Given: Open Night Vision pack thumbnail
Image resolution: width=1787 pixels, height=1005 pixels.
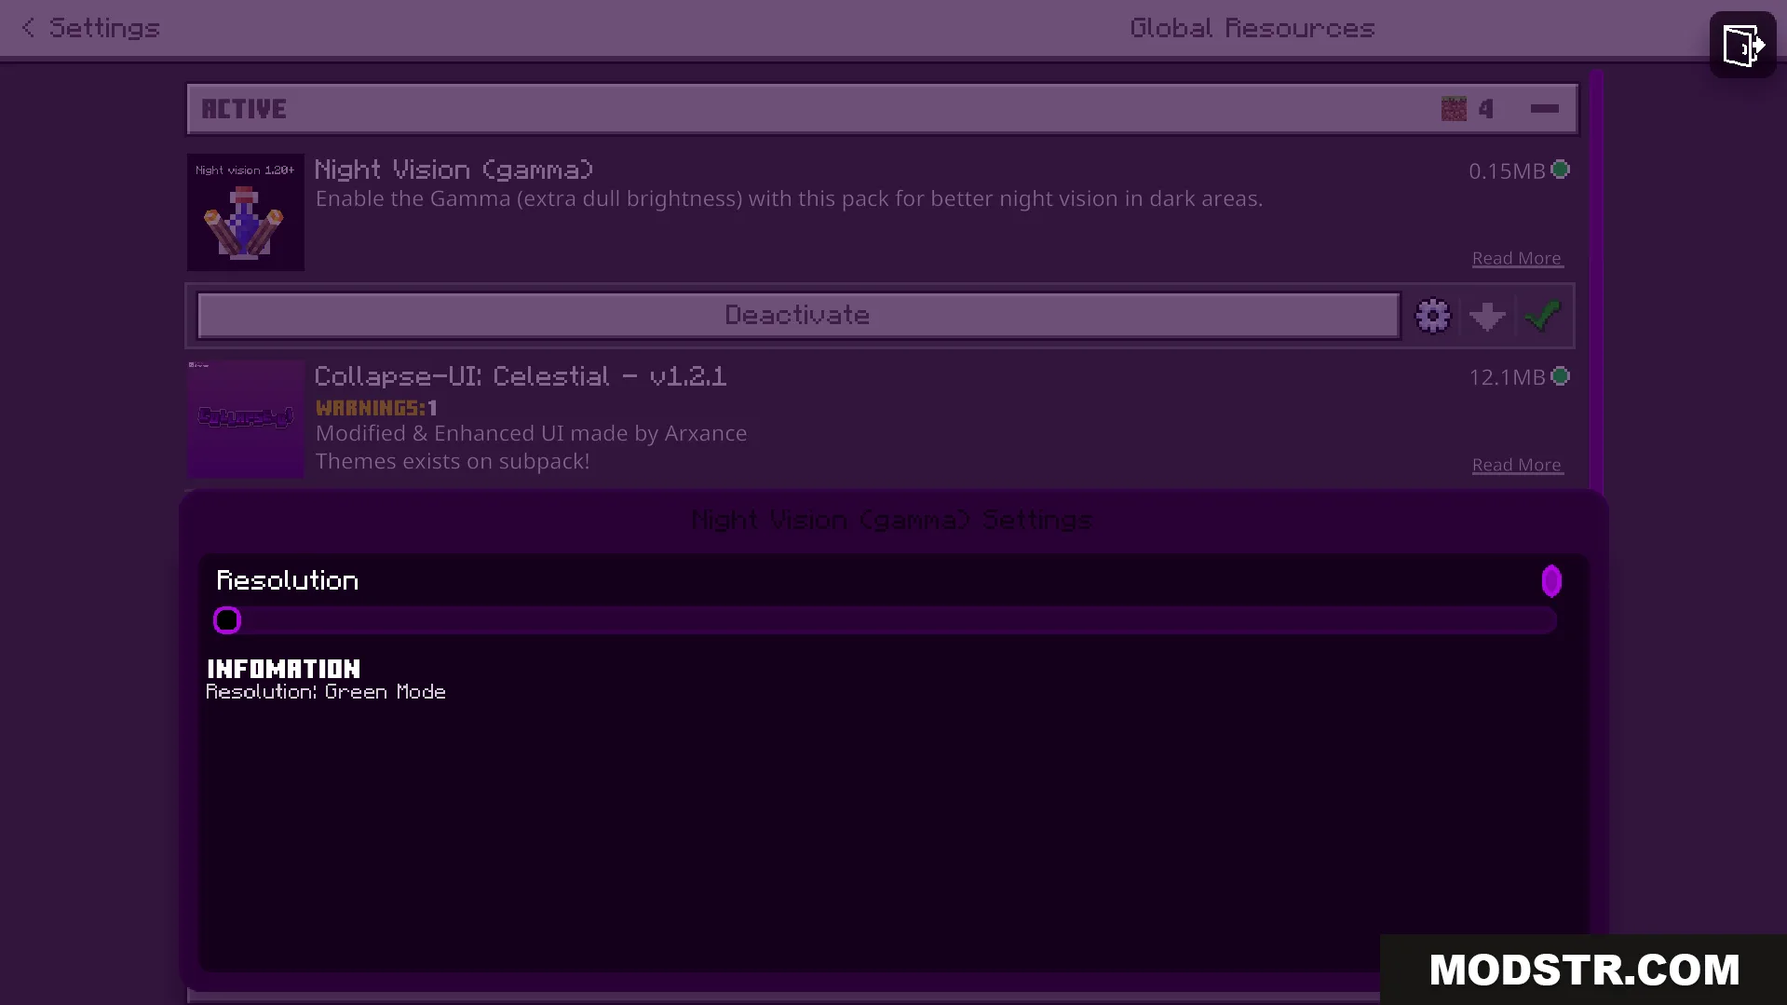Looking at the screenshot, I should coord(246,212).
